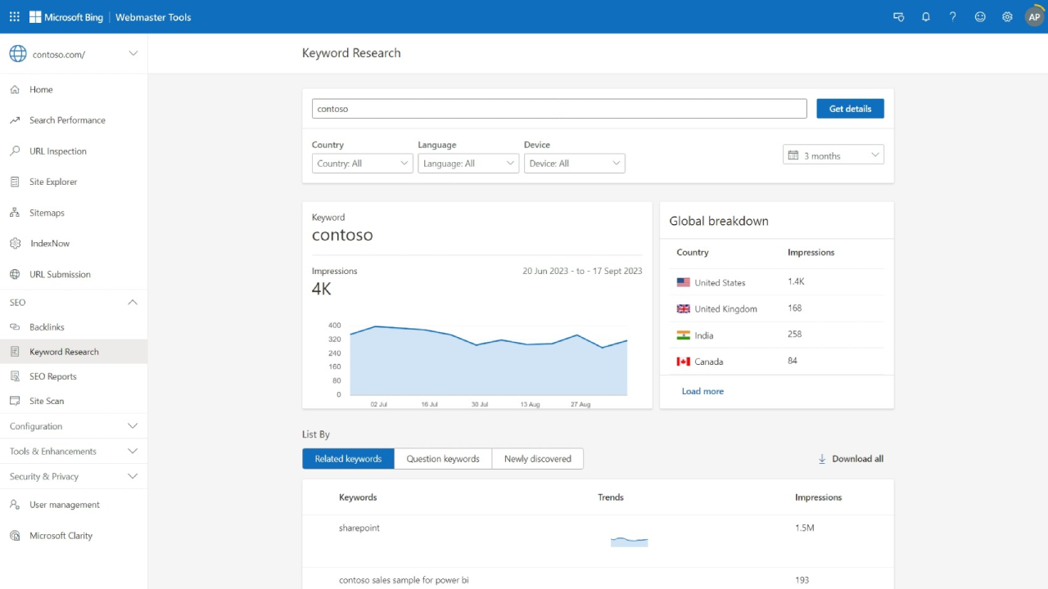Screen dimensions: 1048x589
Task: Open the sharepoint keyword row
Action: click(x=598, y=542)
